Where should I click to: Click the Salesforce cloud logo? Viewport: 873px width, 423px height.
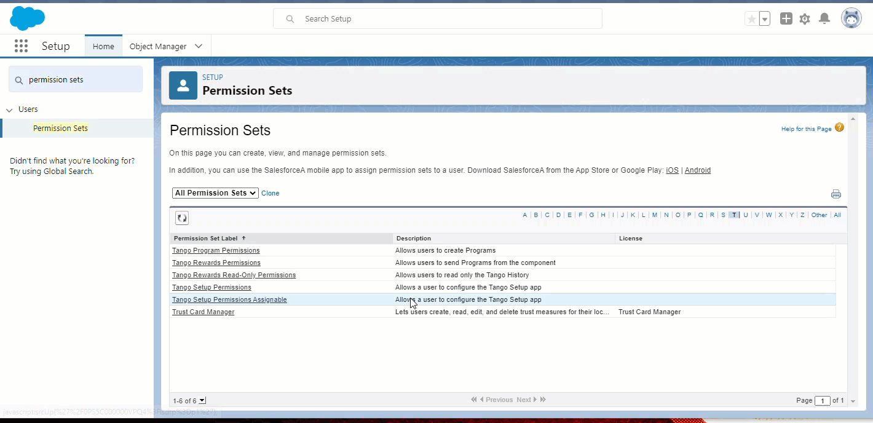(x=27, y=18)
